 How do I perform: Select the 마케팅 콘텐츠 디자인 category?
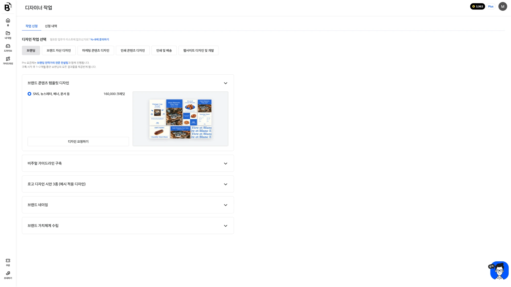coord(96,50)
